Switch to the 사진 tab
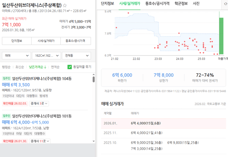The height and width of the screenshot is (157, 228). click(x=196, y=4)
